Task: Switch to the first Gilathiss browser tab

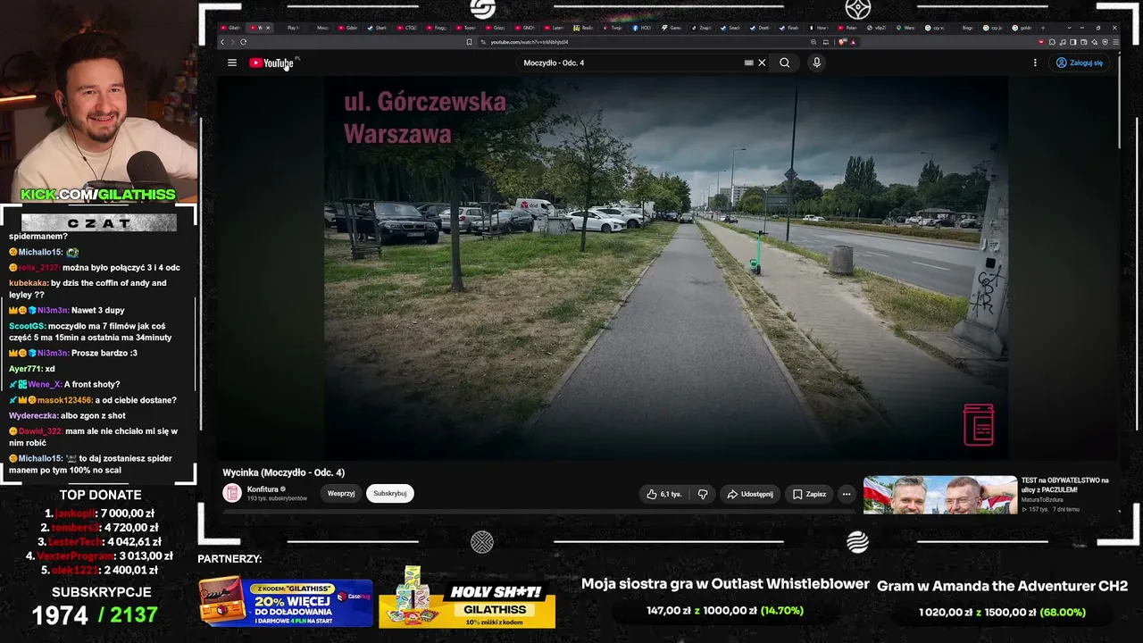Action: (232, 28)
